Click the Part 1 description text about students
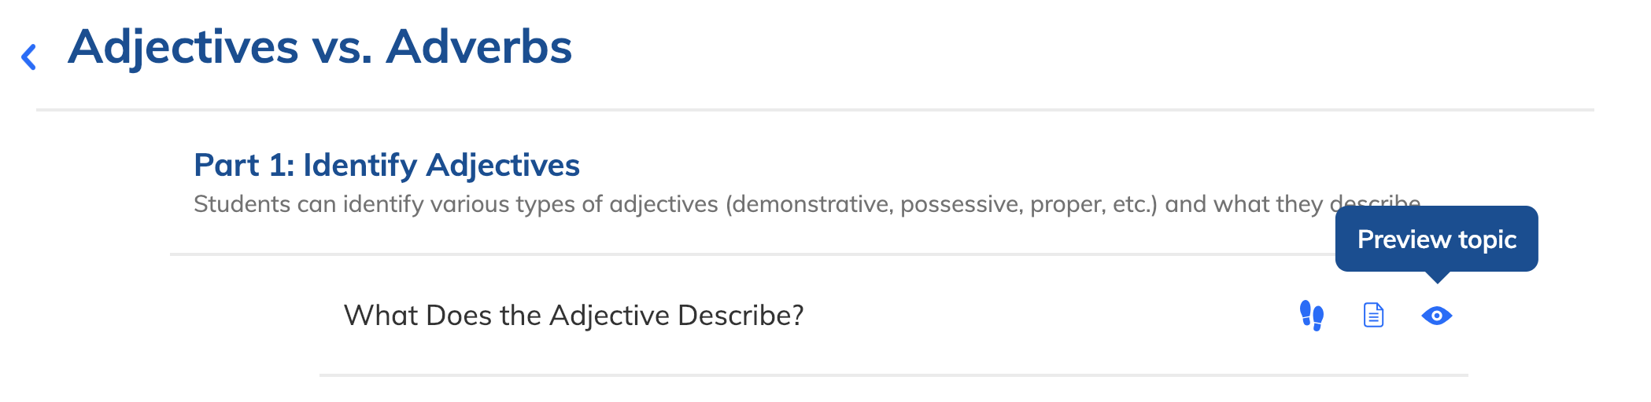Screen dimensions: 1651x402 tap(807, 204)
